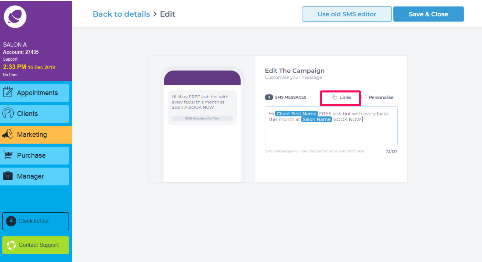
Task: Click the standard rate charge notice
Action: [314, 151]
